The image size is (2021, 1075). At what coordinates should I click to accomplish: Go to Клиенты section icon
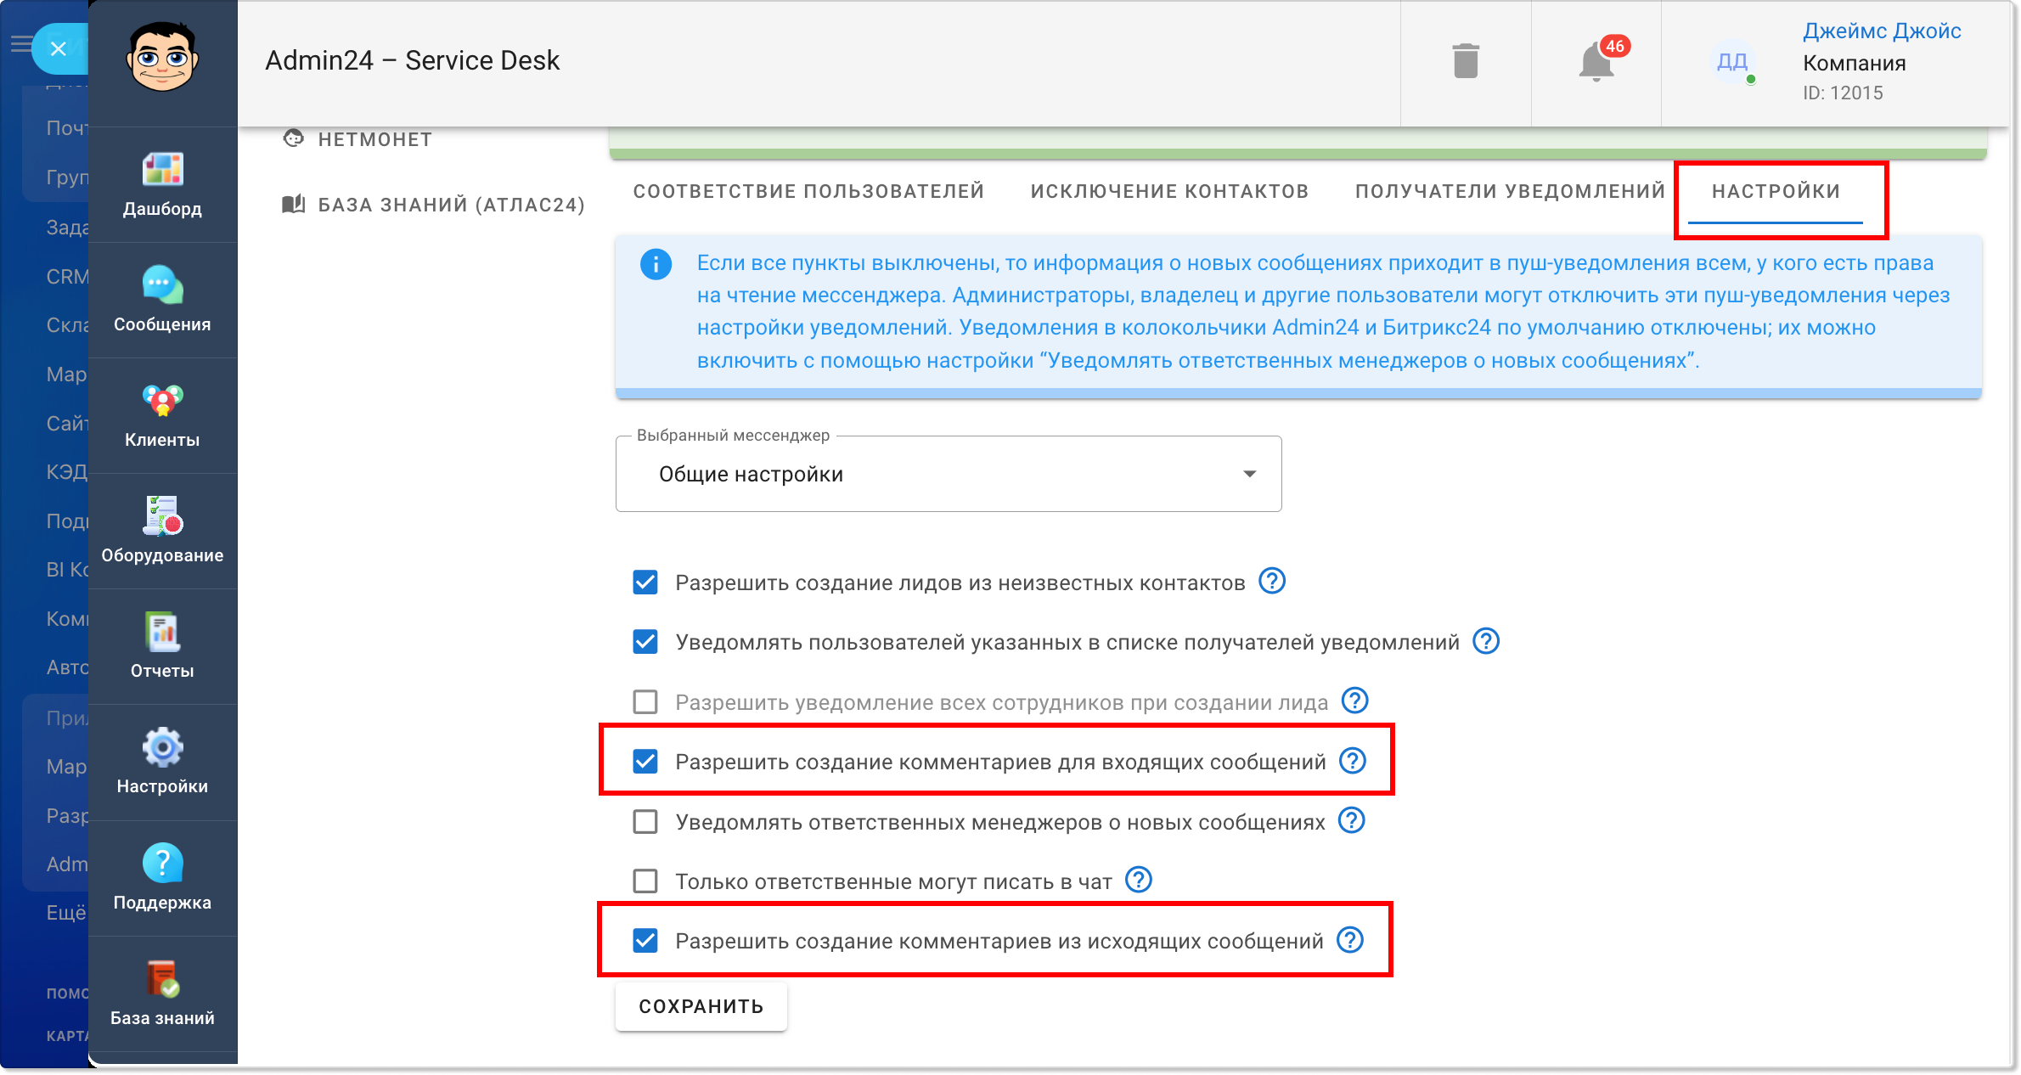pos(162,401)
